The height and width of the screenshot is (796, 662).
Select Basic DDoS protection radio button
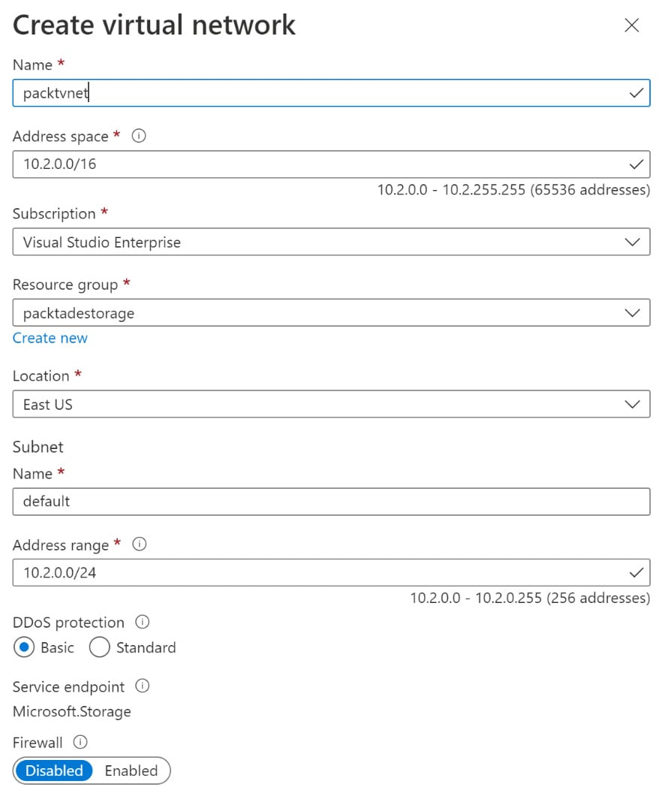pos(24,647)
